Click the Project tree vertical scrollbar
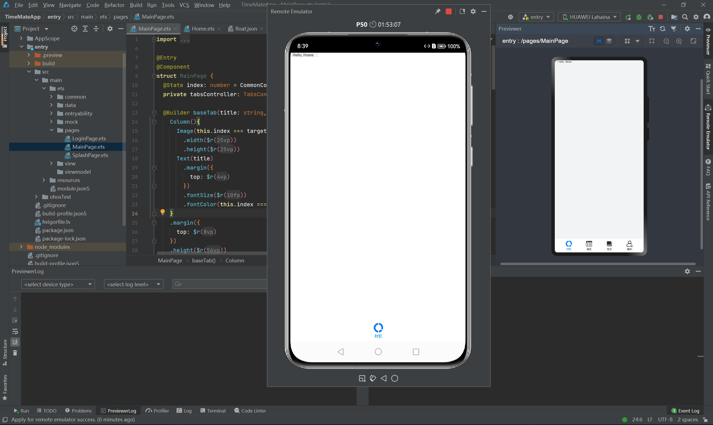 click(124, 140)
